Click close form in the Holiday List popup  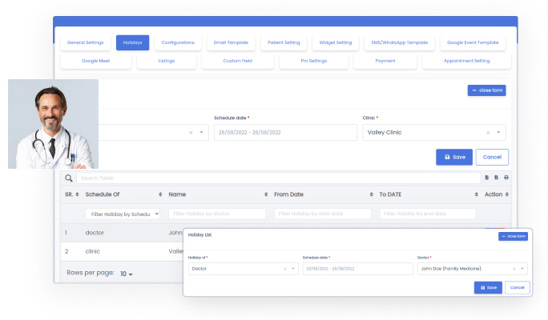click(x=513, y=236)
